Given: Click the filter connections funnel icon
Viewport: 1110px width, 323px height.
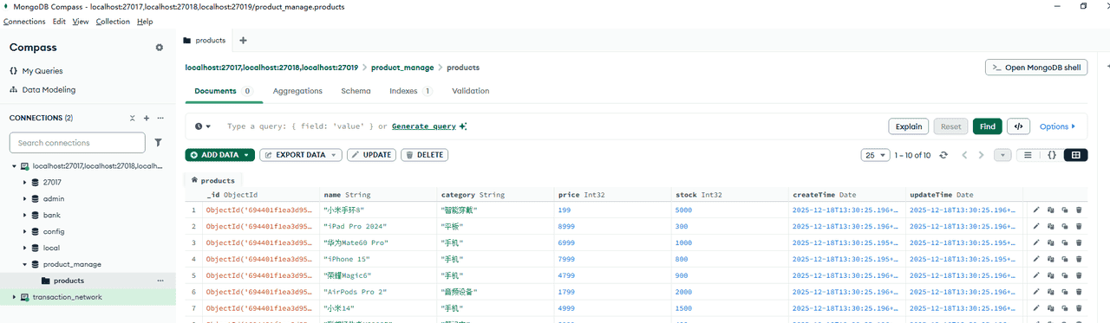Looking at the screenshot, I should [158, 143].
